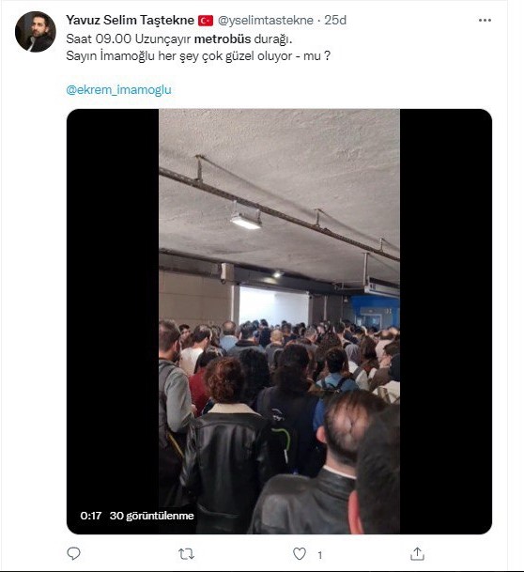
Task: Click the author's round profile avatar
Action: 36,32
